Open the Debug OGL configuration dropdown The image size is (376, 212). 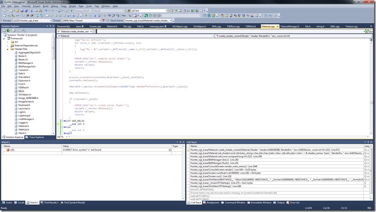pyautogui.click(x=91, y=11)
